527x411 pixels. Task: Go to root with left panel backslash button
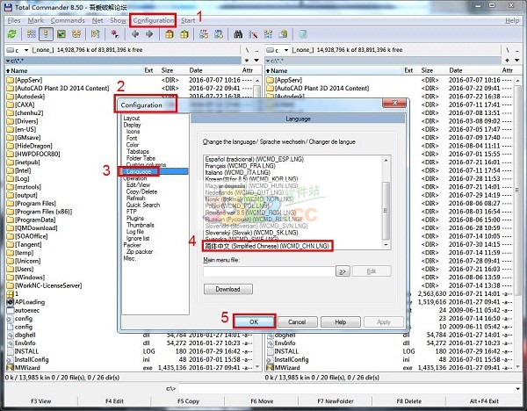(x=247, y=50)
